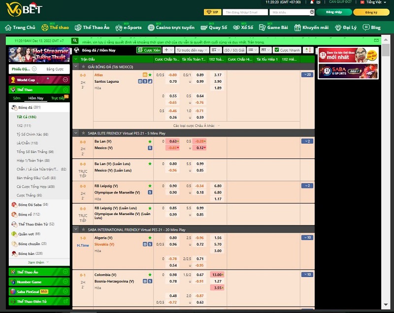Viewport: 394px width, 313px height.
Task: Click the VIP diamond badge
Action: pyautogui.click(x=213, y=12)
